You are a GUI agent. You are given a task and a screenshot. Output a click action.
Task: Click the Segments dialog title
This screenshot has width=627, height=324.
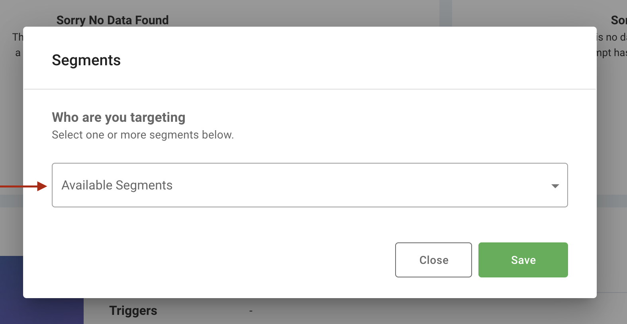(x=86, y=60)
